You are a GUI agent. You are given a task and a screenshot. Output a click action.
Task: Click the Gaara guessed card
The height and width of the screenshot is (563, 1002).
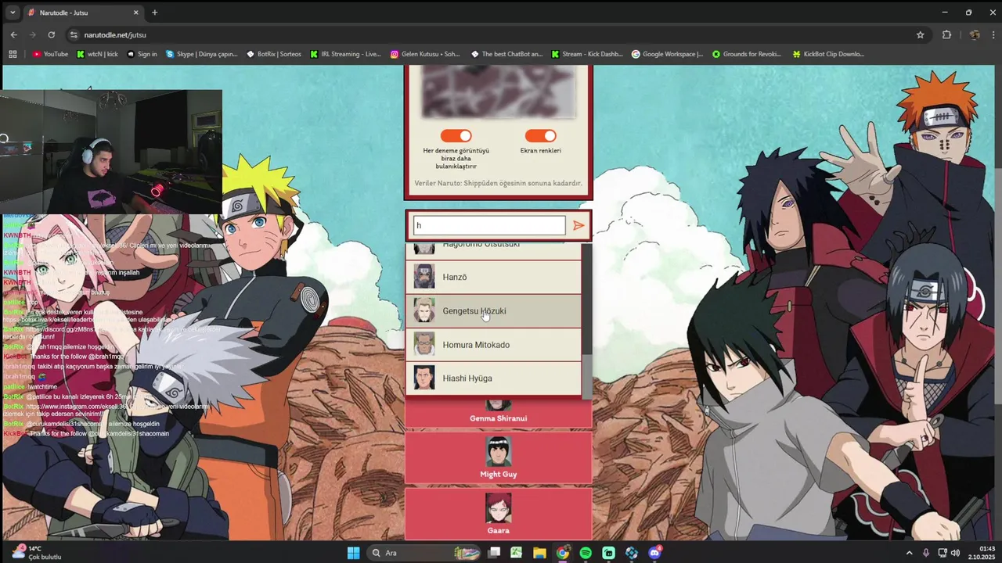coord(498,514)
